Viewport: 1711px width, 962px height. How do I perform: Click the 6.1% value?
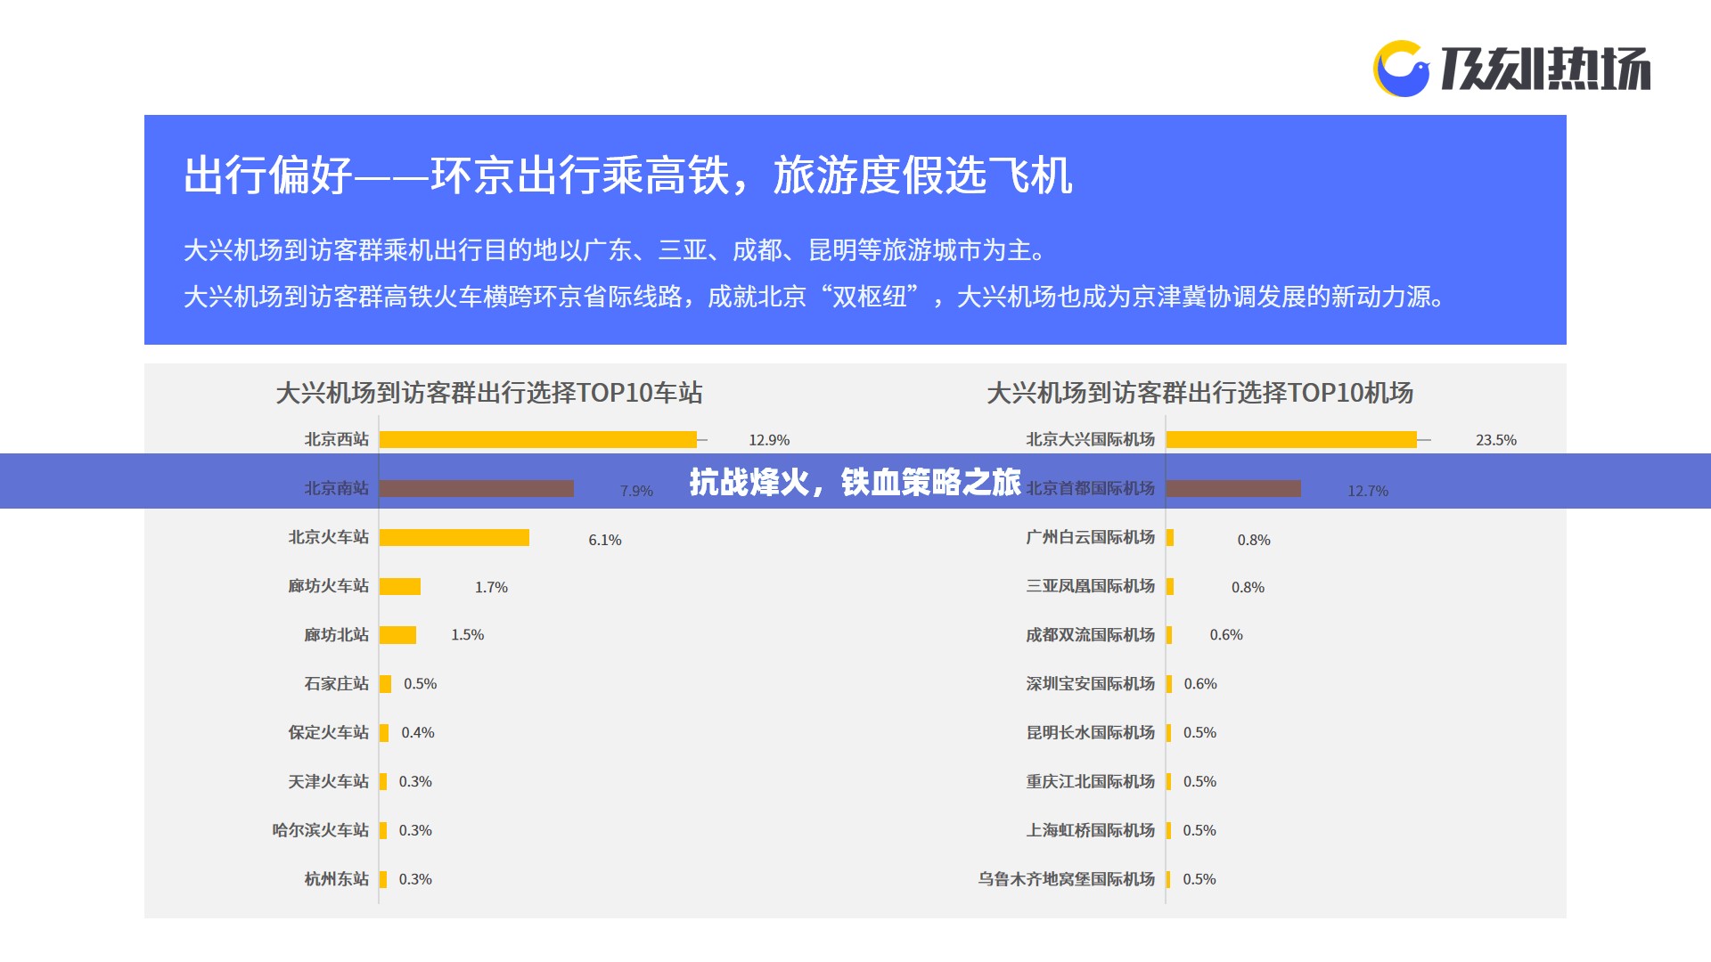click(605, 540)
